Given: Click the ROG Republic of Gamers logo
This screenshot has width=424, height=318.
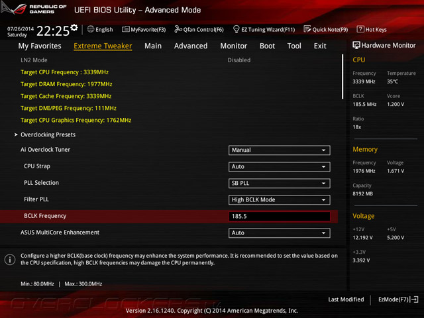Looking at the screenshot, I should pos(34,9).
